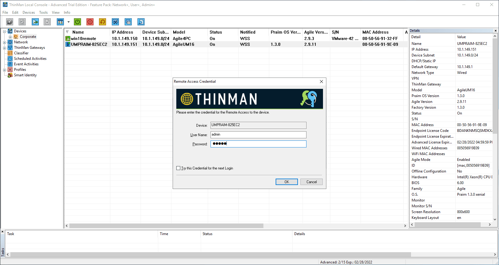Image resolution: width=499 pixels, height=265 pixels.
Task: Sort by Model column header
Action: [x=189, y=32]
